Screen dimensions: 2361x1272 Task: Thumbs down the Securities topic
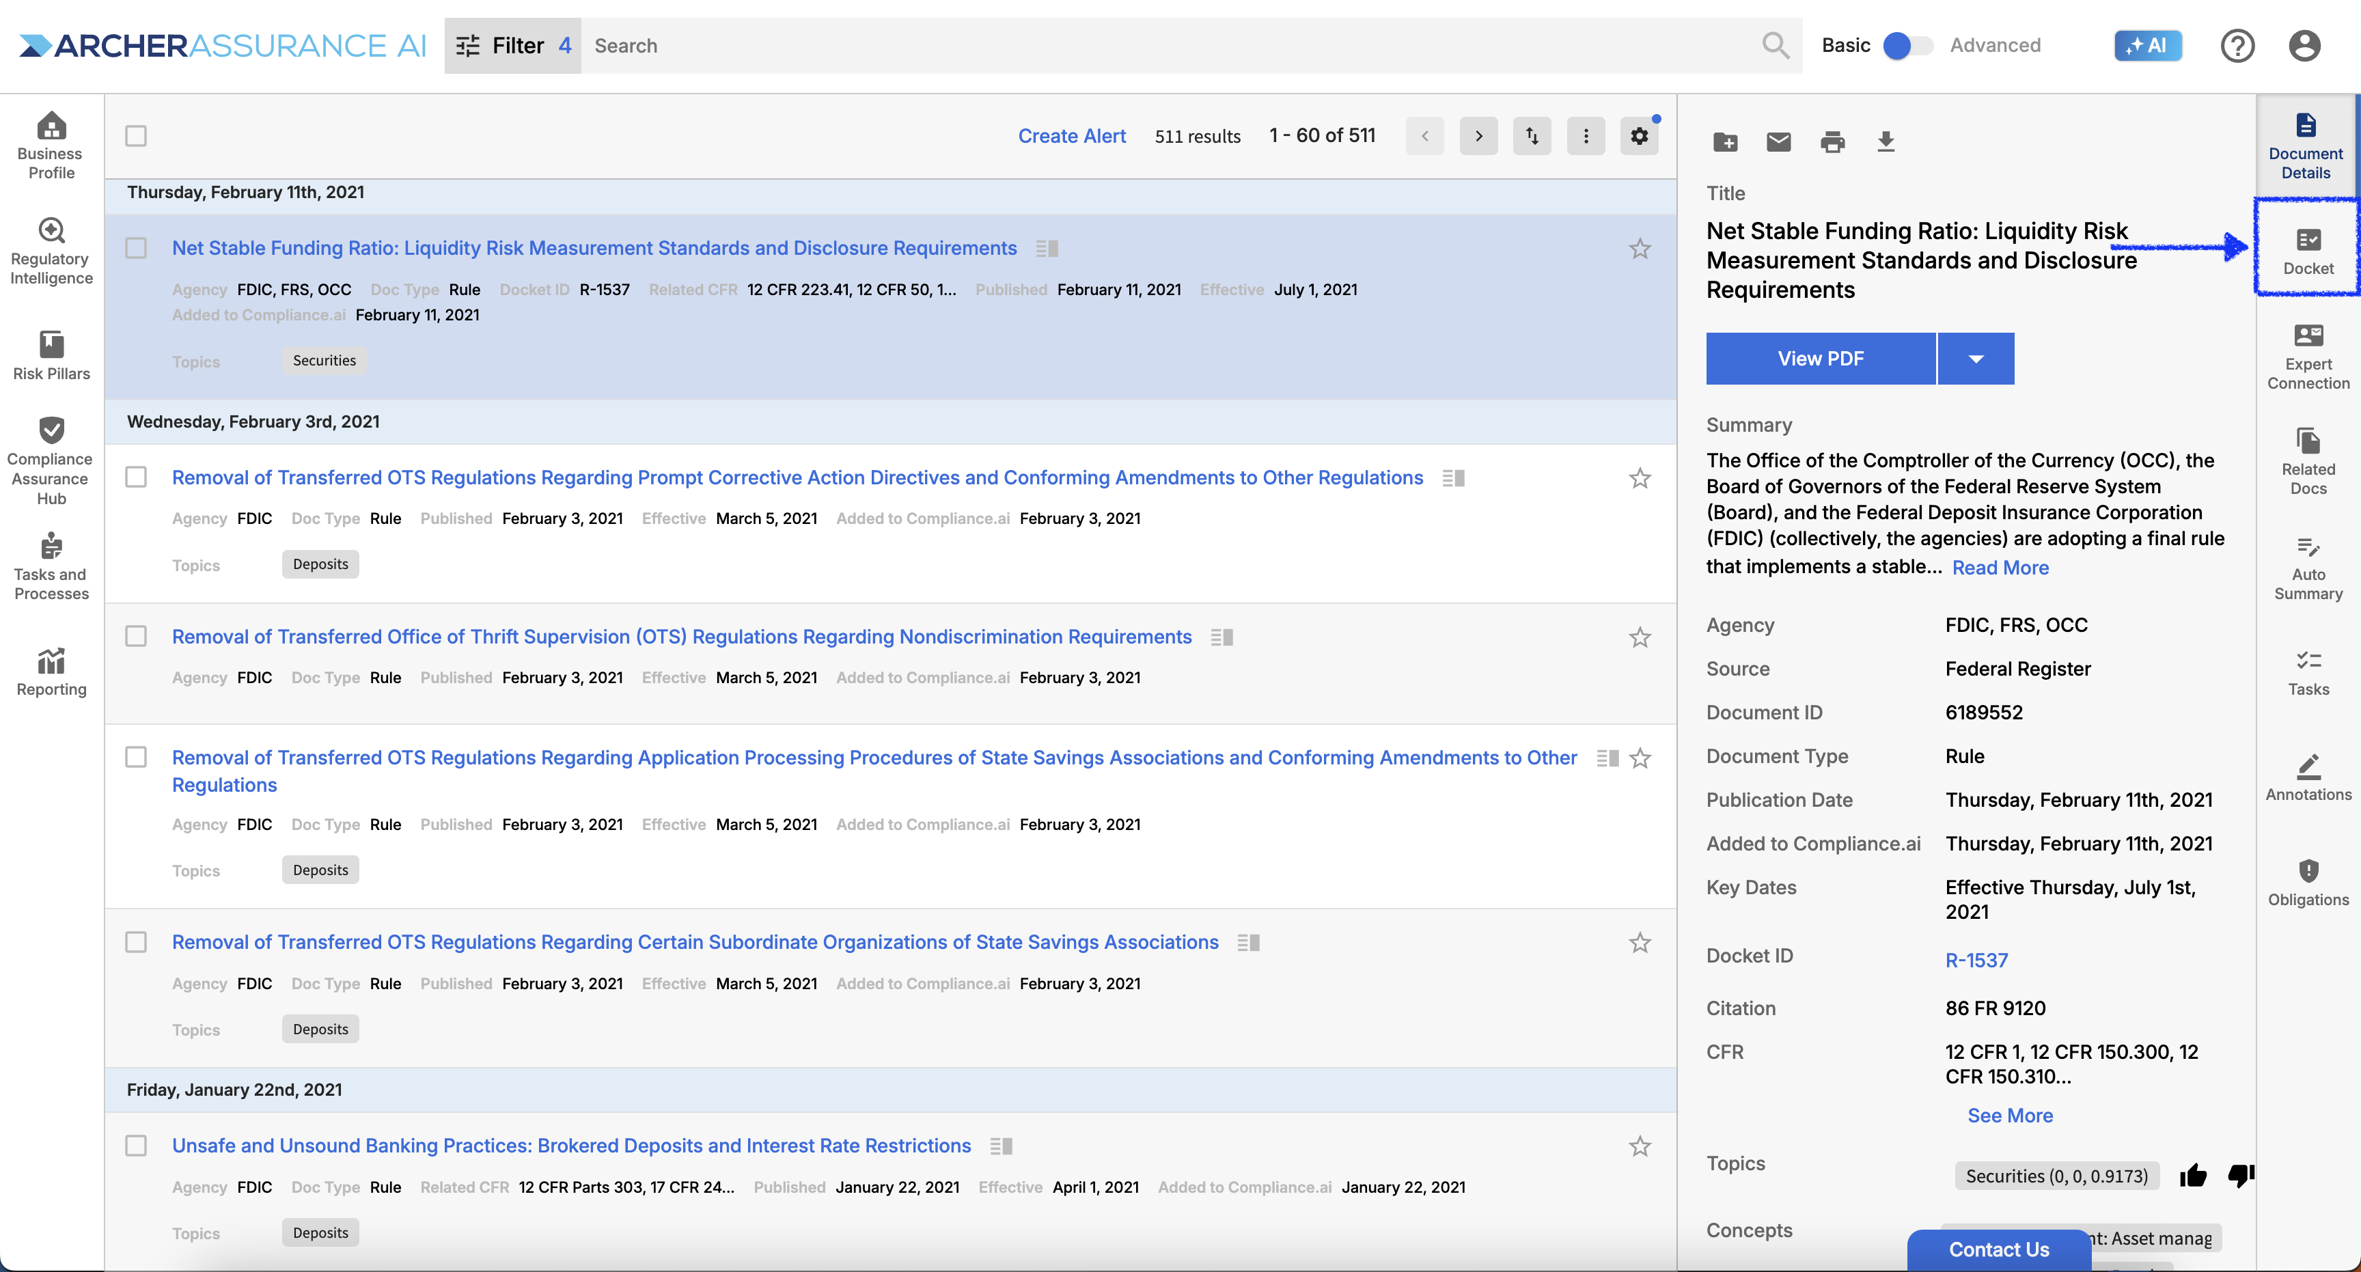[2240, 1175]
